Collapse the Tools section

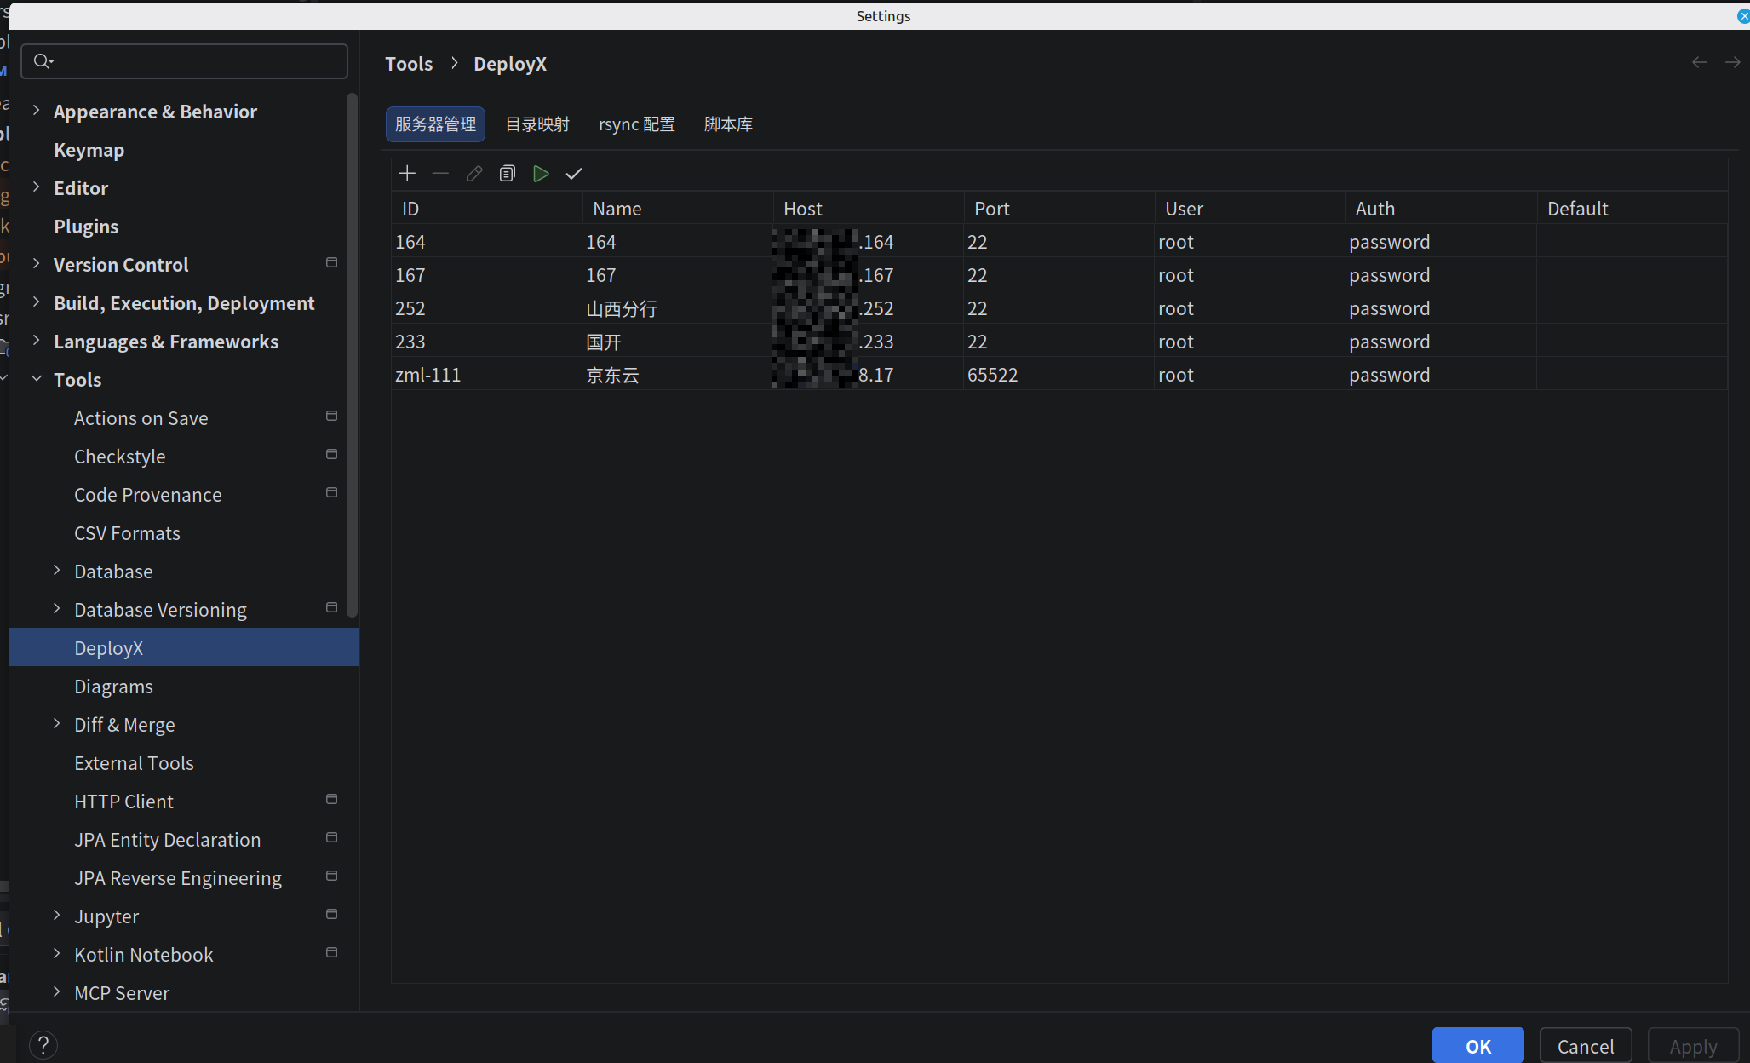(x=36, y=378)
